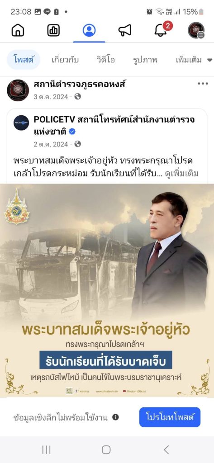214x463 pixels.
Task: Tap the info icon beside insights unavailable
Action: (x=115, y=417)
